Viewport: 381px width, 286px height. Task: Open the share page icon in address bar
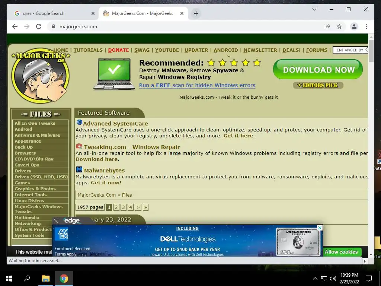[327, 26]
